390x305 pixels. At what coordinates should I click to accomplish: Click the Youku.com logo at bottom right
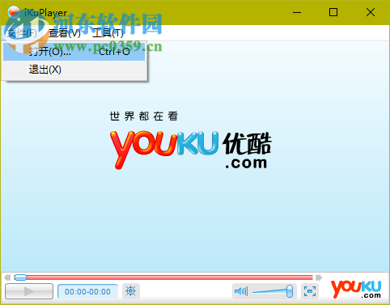point(356,289)
